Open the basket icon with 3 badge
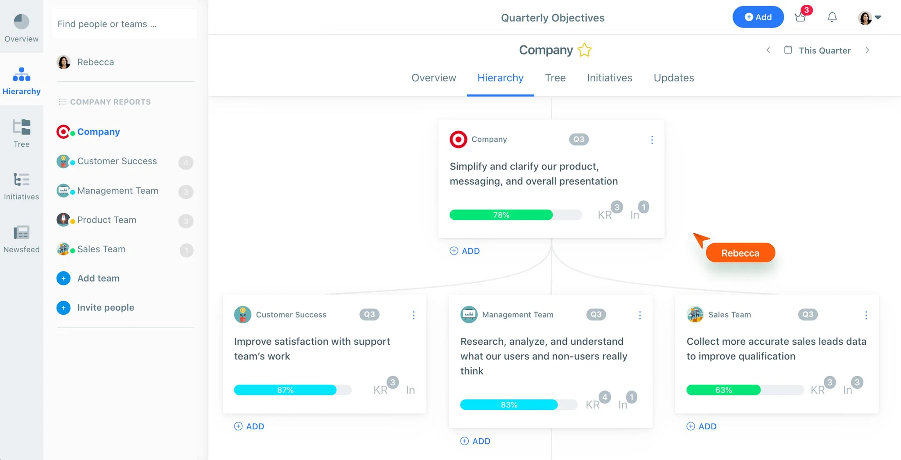 800,17
